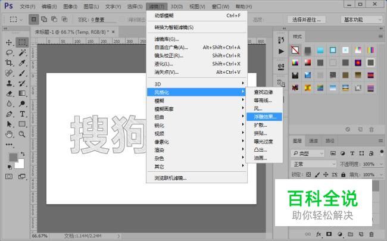Select the Eraser tool
387x241 pixels.
tap(10, 93)
